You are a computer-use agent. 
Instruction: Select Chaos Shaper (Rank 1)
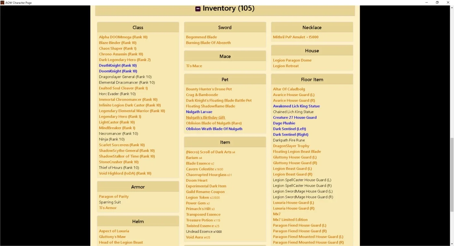(x=118, y=48)
